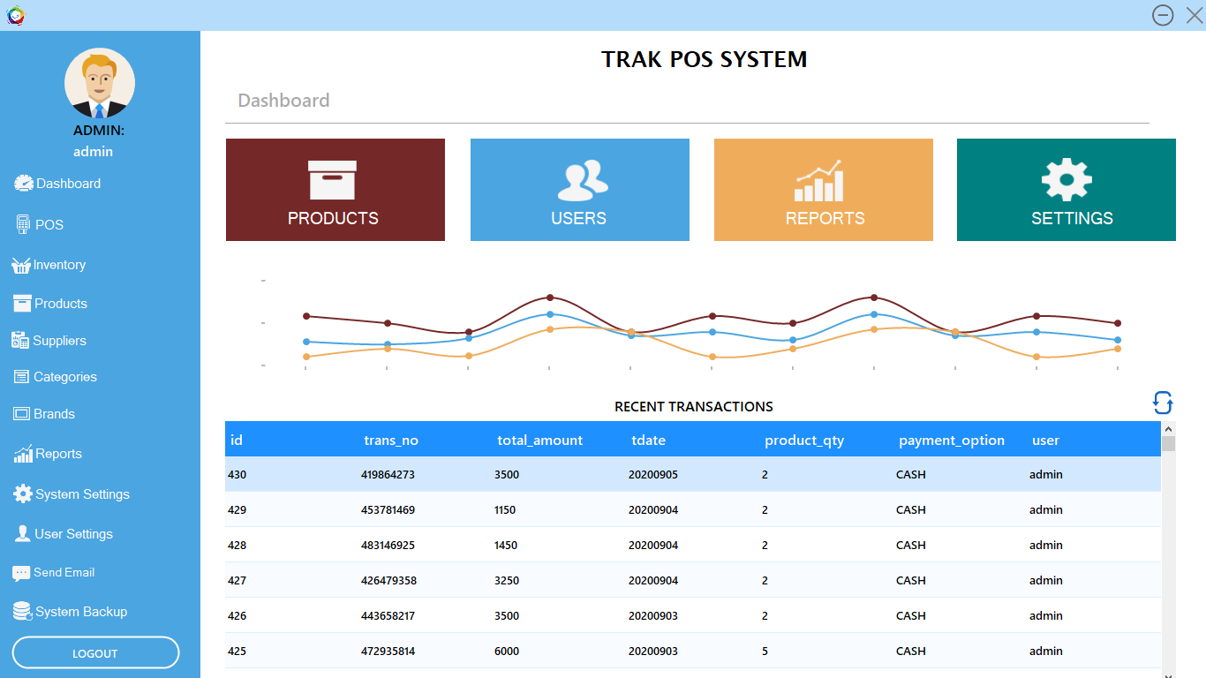Open the orange REPORTS tile
The image size is (1206, 678).
(823, 190)
